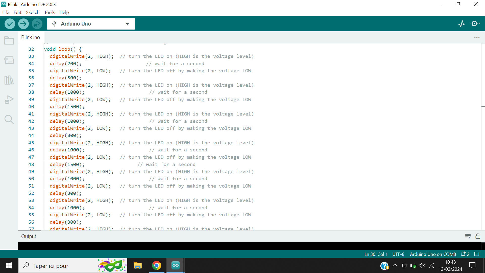Open the Debug sidebar panel

(x=9, y=100)
